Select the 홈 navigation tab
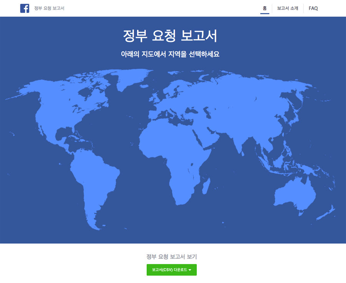The height and width of the screenshot is (283, 346). tap(264, 8)
